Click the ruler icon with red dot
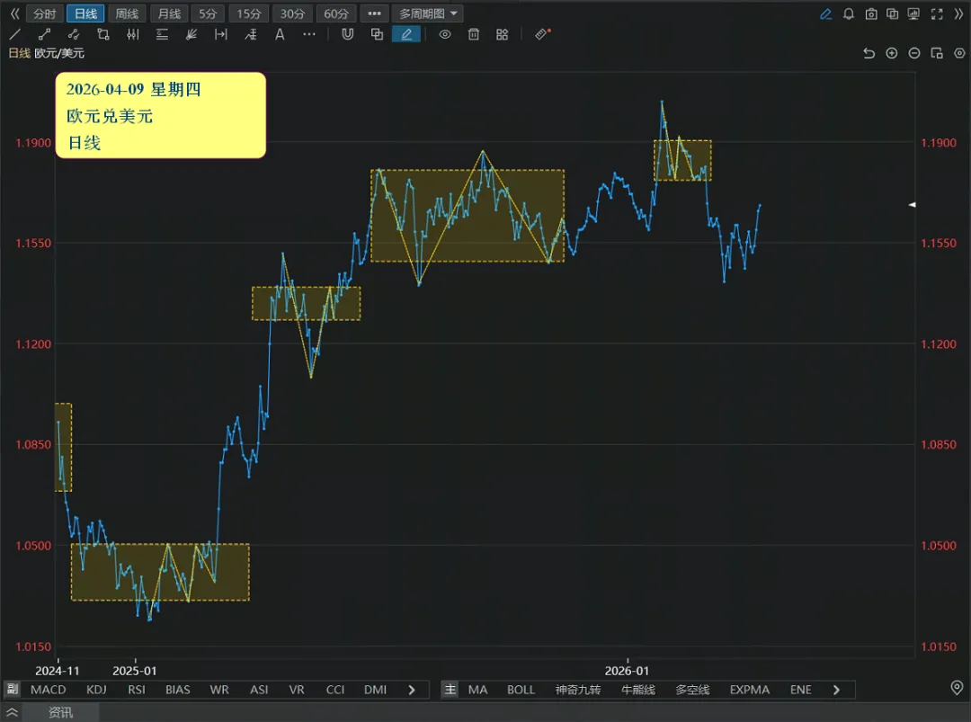Image resolution: width=971 pixels, height=722 pixels. click(x=542, y=34)
